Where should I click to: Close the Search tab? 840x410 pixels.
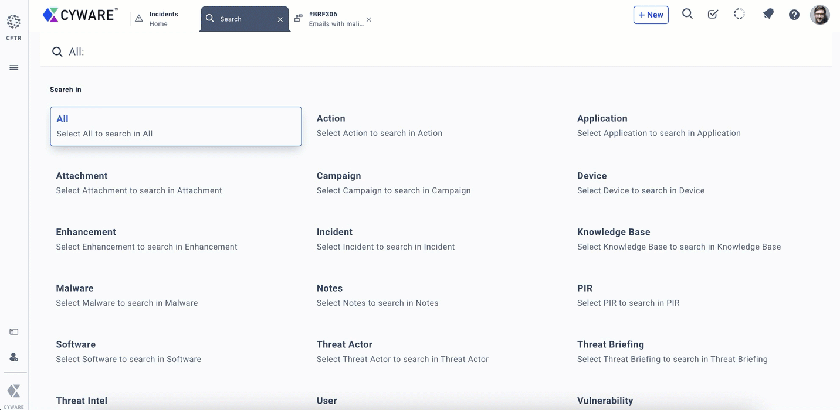[280, 20]
